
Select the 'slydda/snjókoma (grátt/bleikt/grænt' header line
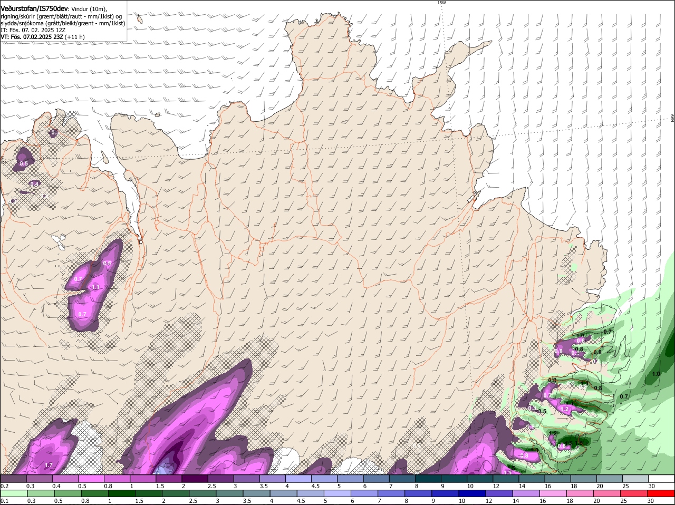[x=62, y=23]
